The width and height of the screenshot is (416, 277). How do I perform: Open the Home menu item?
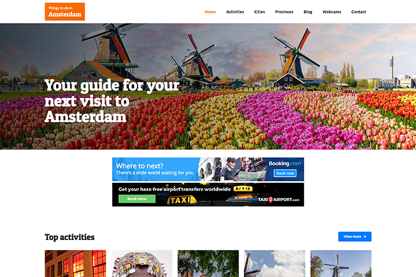coord(210,12)
